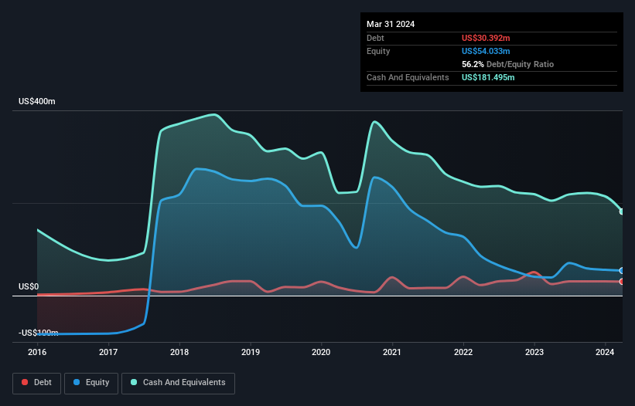Viewport: 635px width, 406px height.
Task: Select the 2021 x-axis label
Action: click(x=392, y=352)
